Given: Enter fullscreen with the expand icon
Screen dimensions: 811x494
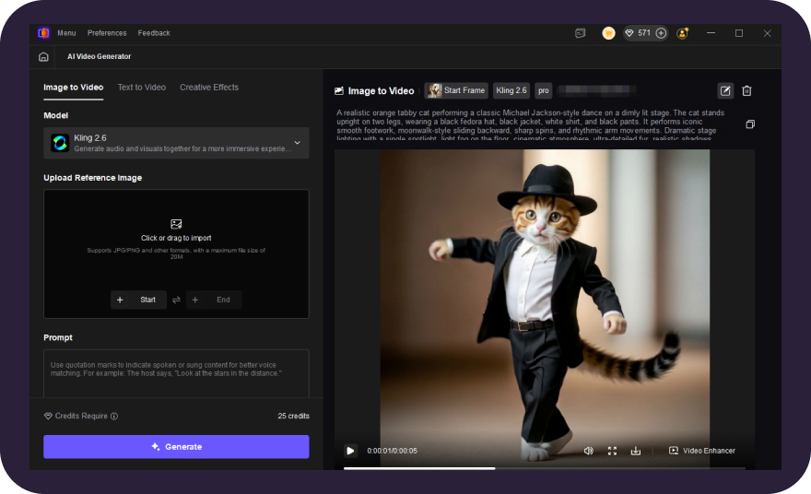Looking at the screenshot, I should 612,451.
